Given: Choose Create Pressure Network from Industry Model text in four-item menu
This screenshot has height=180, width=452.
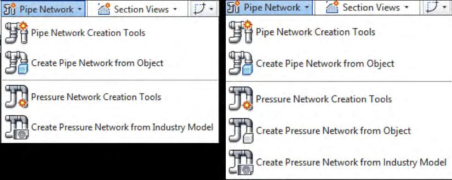Looking at the screenshot, I should [x=122, y=127].
